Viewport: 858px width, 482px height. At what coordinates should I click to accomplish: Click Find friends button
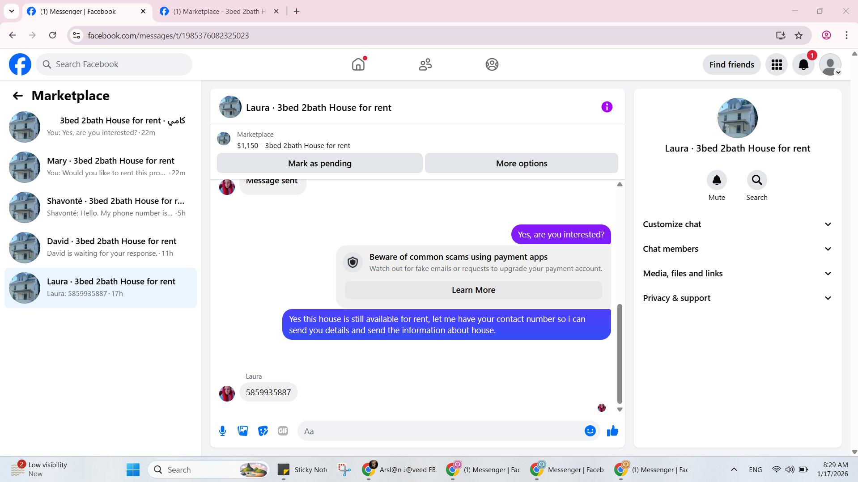coord(731,64)
